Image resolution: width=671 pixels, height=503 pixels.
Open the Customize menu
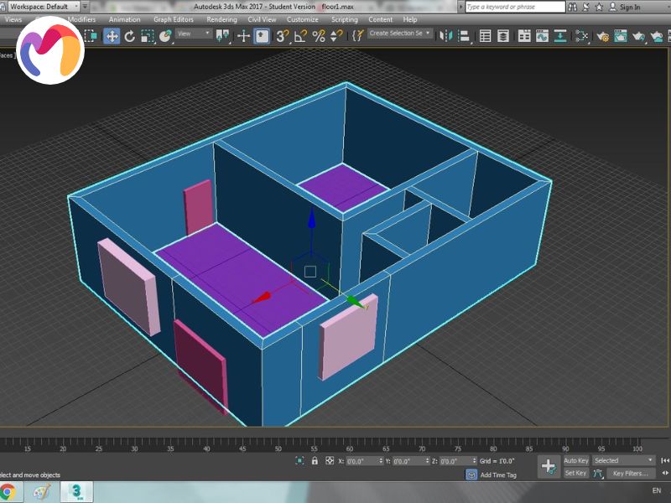[x=302, y=19]
